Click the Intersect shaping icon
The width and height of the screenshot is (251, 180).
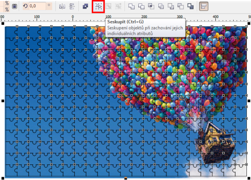151,6
